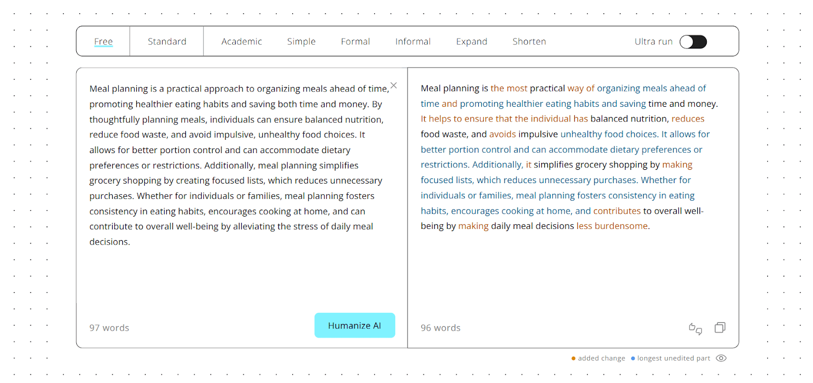Copy the humanized output text
813x383 pixels.
point(720,328)
